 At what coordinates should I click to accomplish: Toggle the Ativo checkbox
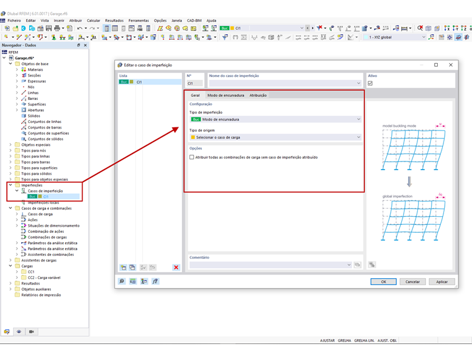coord(370,83)
